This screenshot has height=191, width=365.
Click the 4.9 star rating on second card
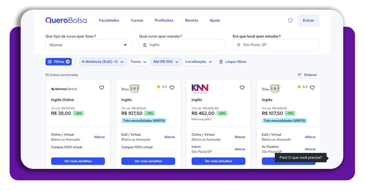[x=161, y=87]
